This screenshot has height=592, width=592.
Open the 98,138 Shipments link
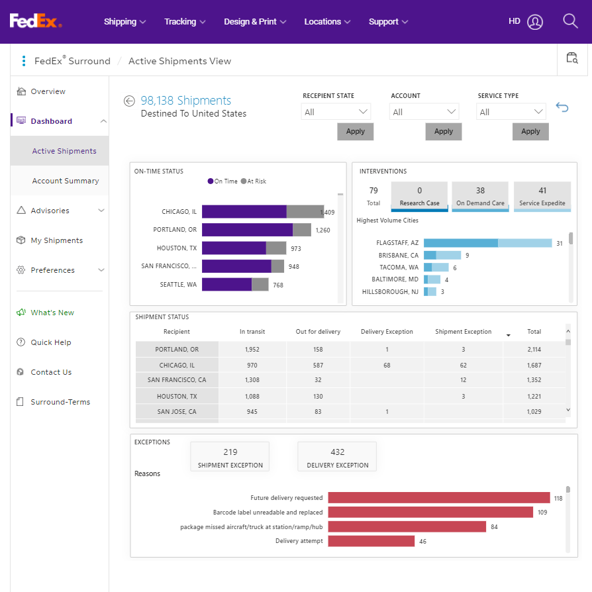click(186, 101)
